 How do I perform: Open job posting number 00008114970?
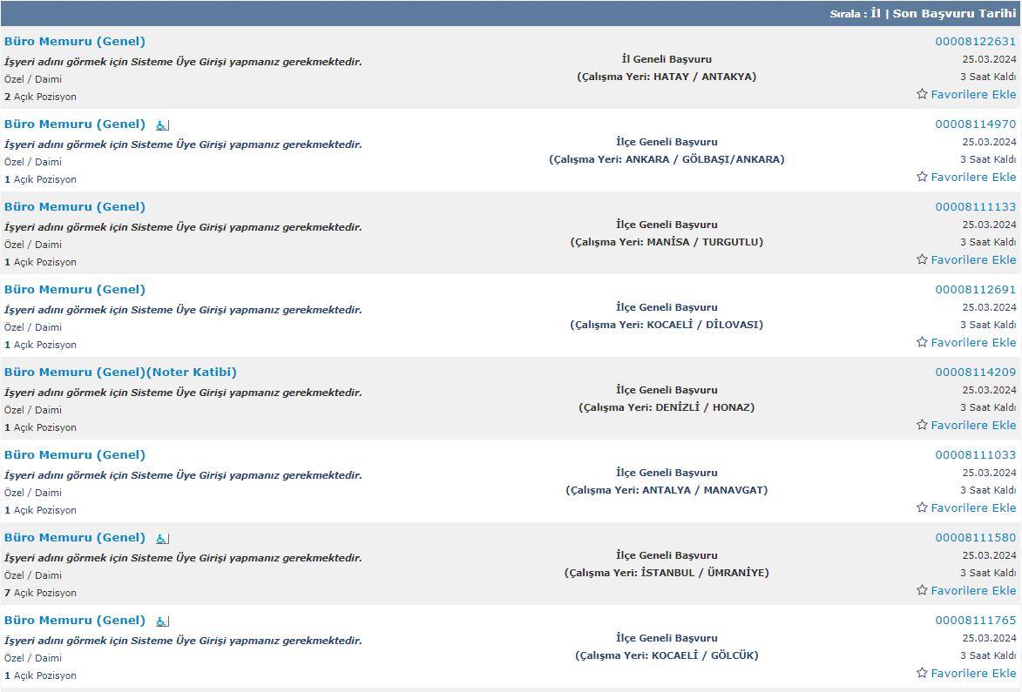tap(975, 124)
